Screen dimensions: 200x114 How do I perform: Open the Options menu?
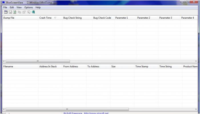pos(29,7)
